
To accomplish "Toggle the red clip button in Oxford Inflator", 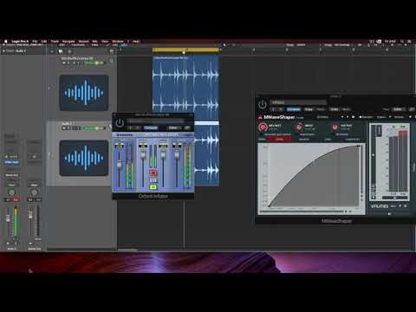I will (x=153, y=172).
